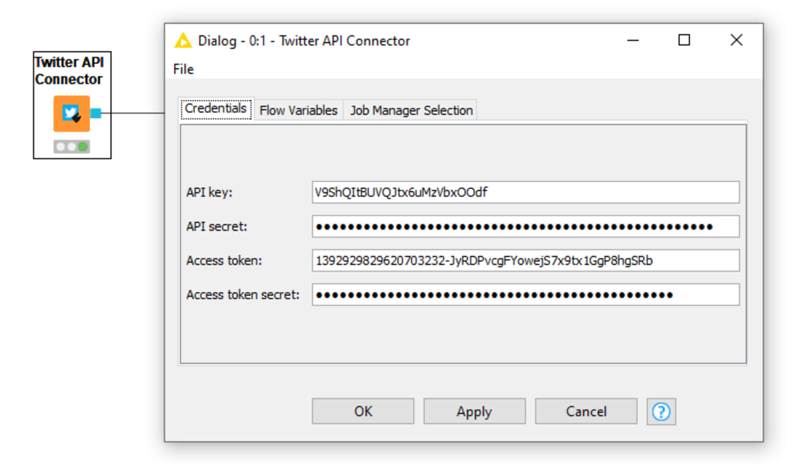Image resolution: width=789 pixels, height=464 pixels.
Task: Click the API secret password field
Action: pyautogui.click(x=525, y=226)
